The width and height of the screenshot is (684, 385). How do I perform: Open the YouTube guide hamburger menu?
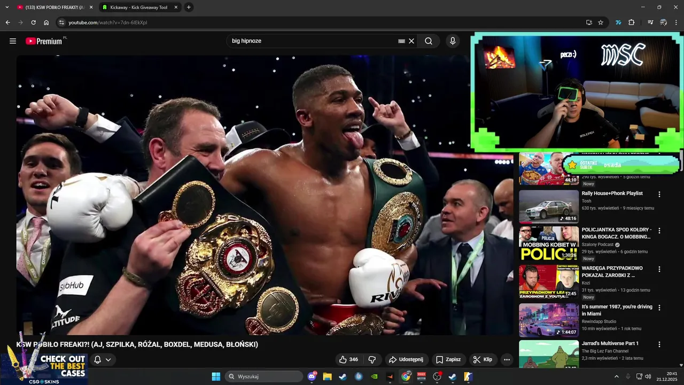click(13, 41)
